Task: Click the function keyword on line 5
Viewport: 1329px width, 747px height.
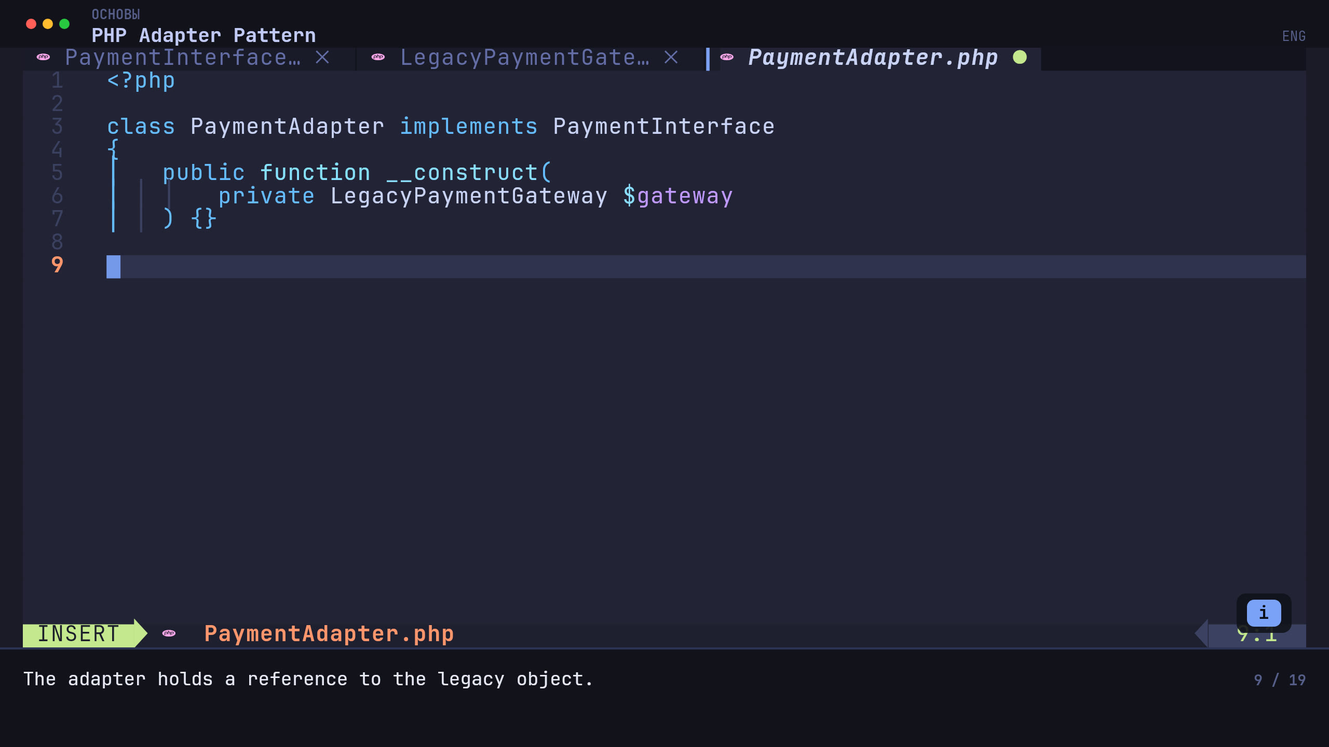Action: tap(315, 173)
